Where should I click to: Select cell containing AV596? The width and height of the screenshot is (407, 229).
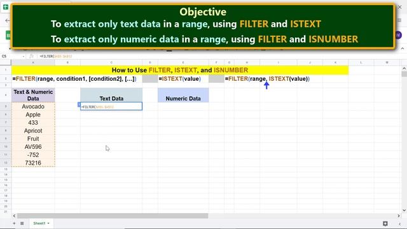pyautogui.click(x=33, y=147)
